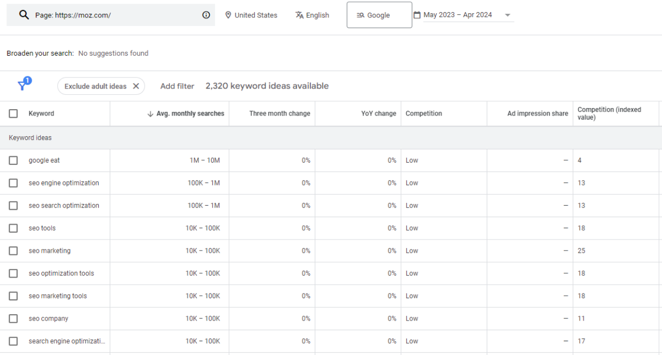Image resolution: width=662 pixels, height=355 pixels.
Task: Sort by the Competition column header
Action: pyautogui.click(x=423, y=113)
